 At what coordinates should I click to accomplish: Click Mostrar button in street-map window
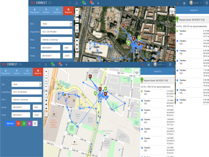[10, 124]
